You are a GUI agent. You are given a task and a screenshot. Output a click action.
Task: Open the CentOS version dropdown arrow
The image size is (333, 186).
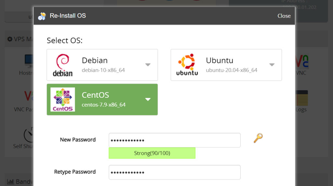148,99
